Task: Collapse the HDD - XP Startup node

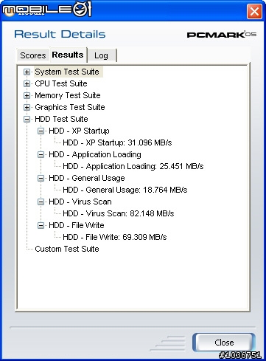Action: click(x=41, y=131)
